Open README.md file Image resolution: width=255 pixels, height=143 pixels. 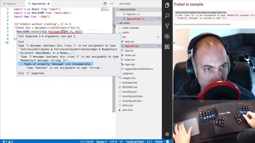[x=129, y=87]
